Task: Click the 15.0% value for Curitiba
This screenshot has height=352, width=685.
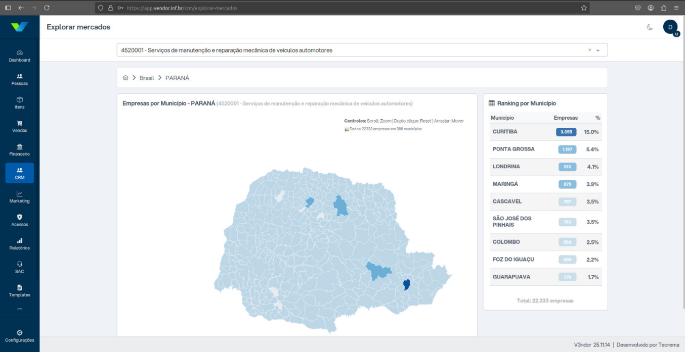Action: pos(591,132)
